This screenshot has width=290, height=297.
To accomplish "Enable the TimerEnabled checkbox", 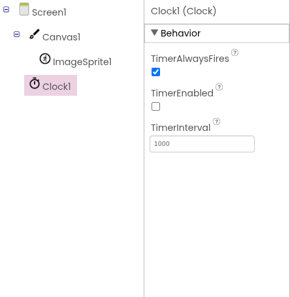I will coord(155,107).
